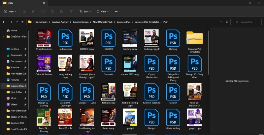This screenshot has width=264, height=135.
Task: Navigate to New Ultimate Pack breadcrumb
Action: [x=103, y=22]
